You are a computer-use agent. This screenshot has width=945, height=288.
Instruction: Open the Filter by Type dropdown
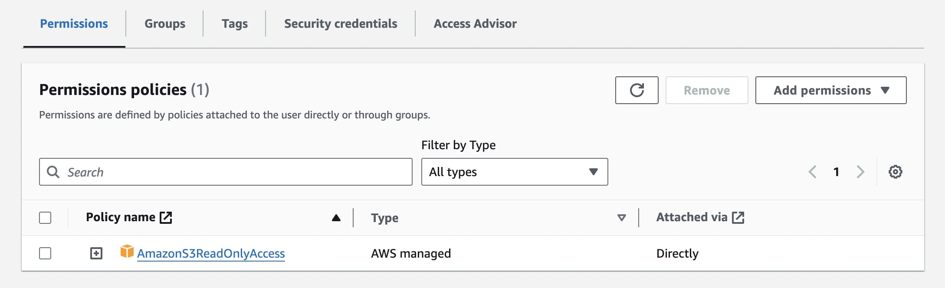[515, 172]
